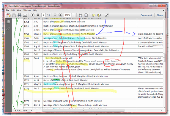Close the document with menu bar X

tap(164, 10)
